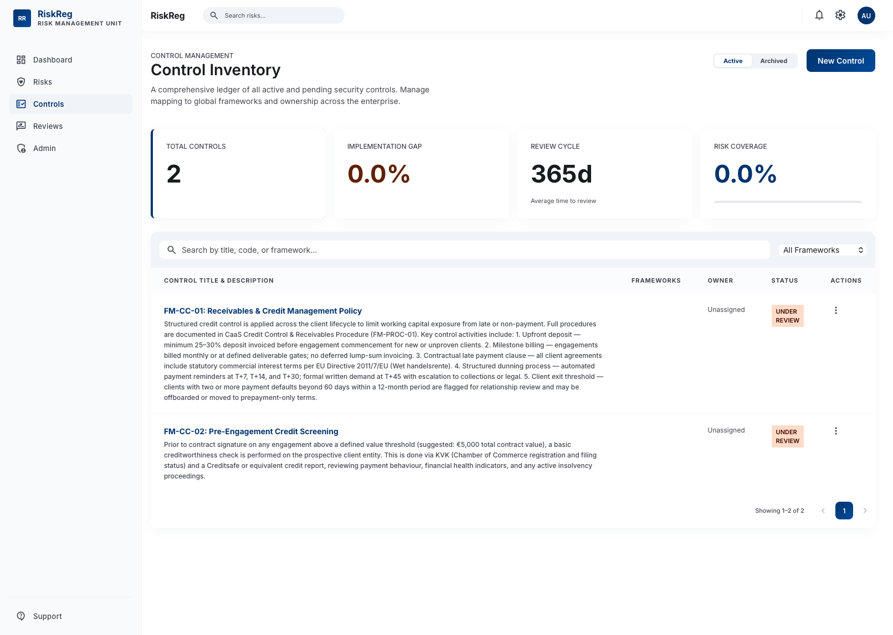Viewport: 893px width, 635px height.
Task: Navigate to the Admin panel
Action: pyautogui.click(x=44, y=148)
